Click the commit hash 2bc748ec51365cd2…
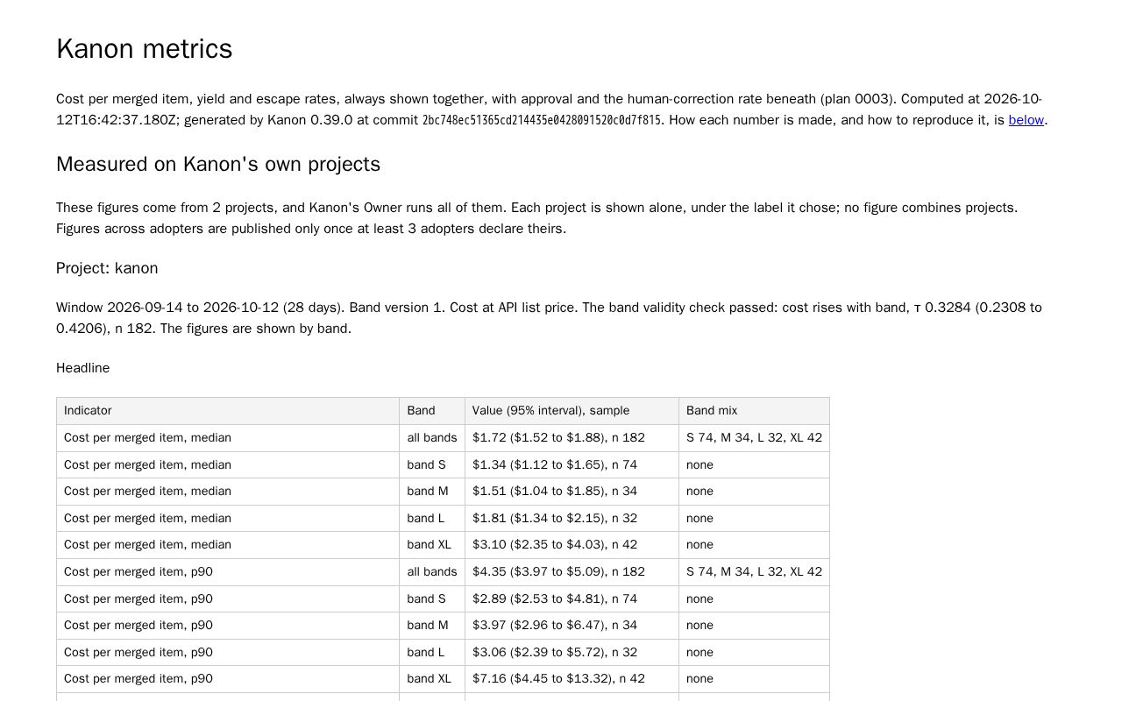This screenshot has width=1122, height=701. pyautogui.click(x=542, y=120)
